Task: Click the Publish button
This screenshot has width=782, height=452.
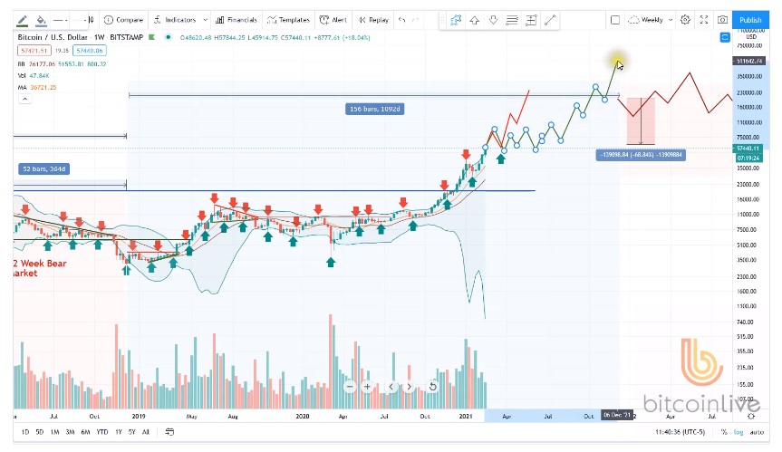Action: pyautogui.click(x=750, y=19)
